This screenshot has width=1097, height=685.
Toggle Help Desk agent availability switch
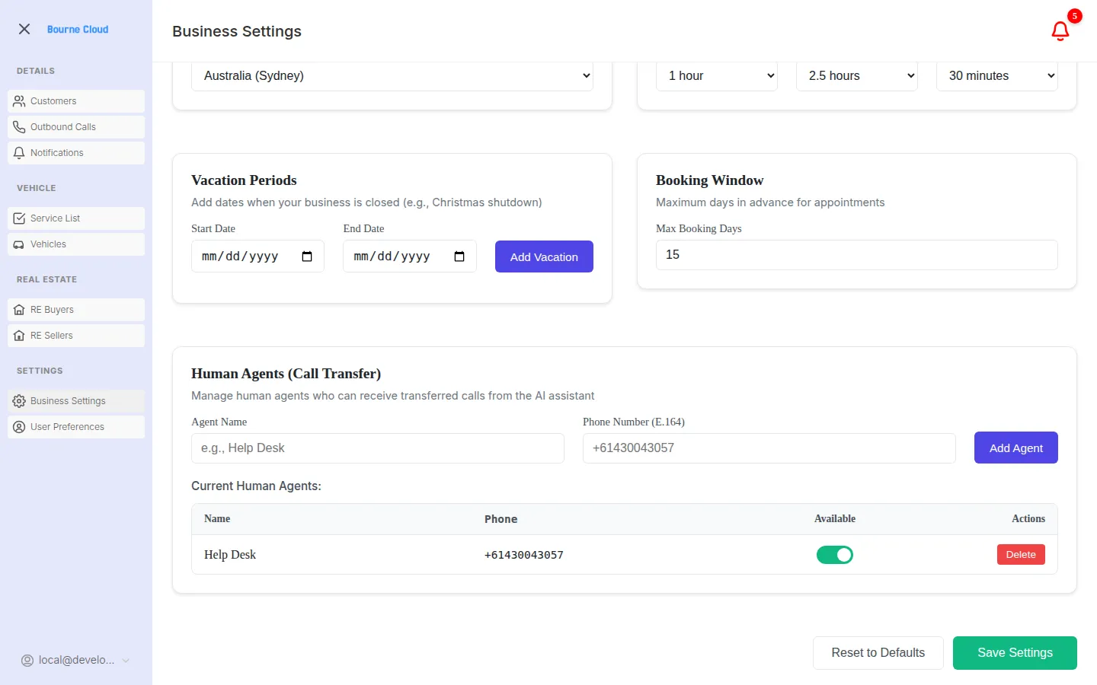coord(835,555)
